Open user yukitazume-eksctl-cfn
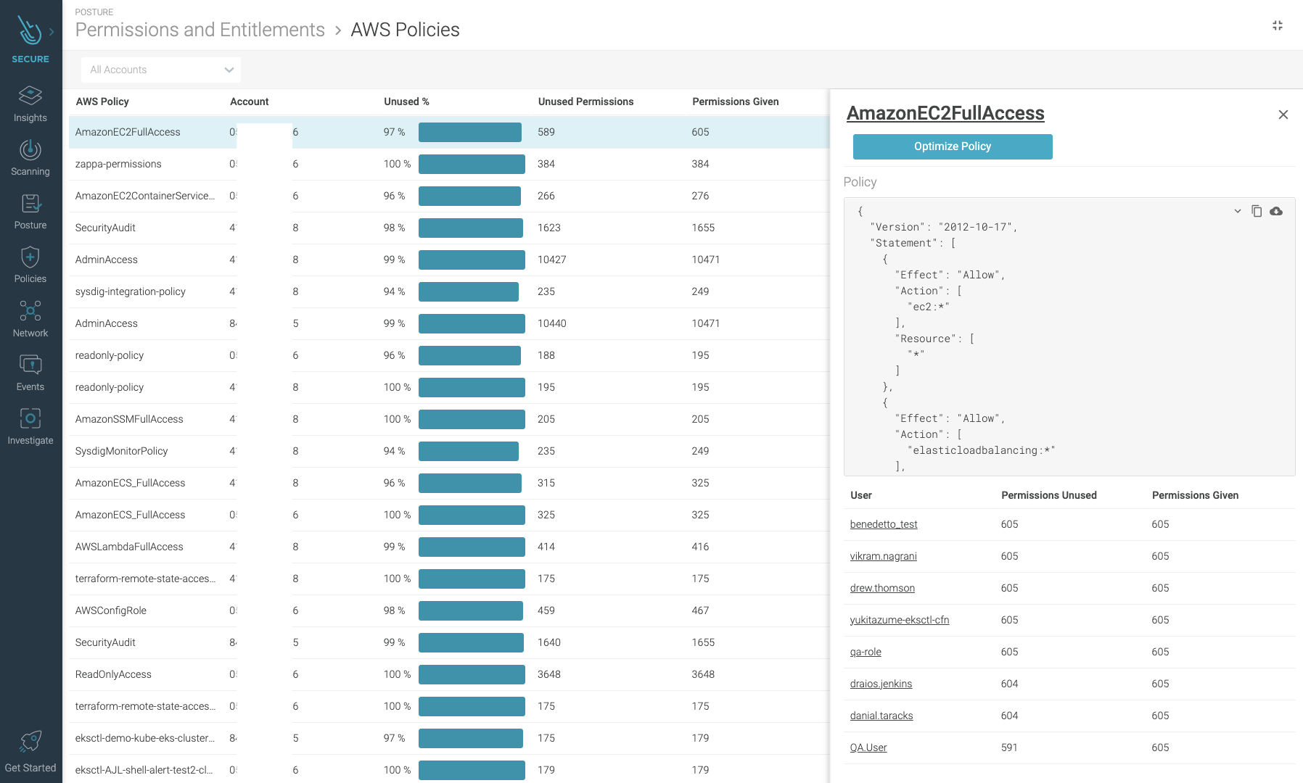Image resolution: width=1303 pixels, height=783 pixels. (x=900, y=620)
